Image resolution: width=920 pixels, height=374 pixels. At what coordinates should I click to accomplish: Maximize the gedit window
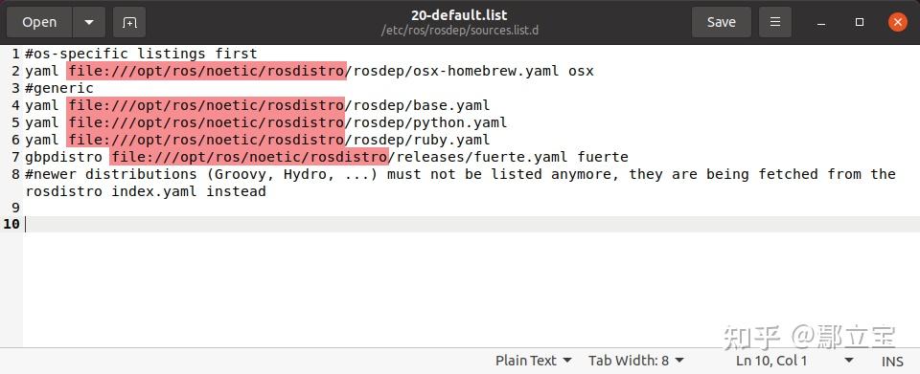tap(860, 22)
